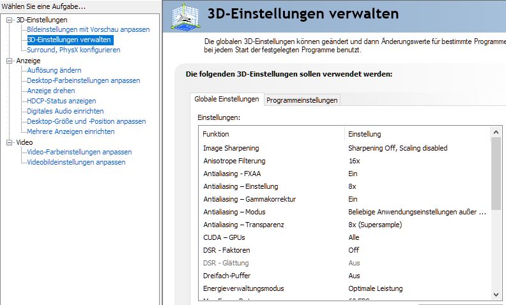This screenshot has height=305, width=506.
Task: Select the Antialiasing - FXAA setting row
Action: click(232, 174)
